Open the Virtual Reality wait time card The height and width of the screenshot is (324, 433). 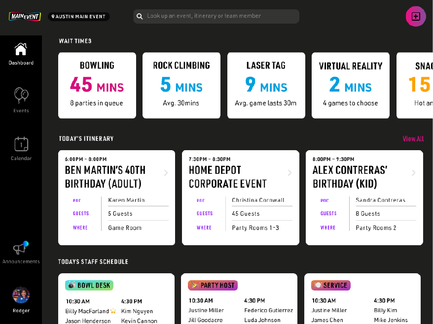(x=350, y=85)
